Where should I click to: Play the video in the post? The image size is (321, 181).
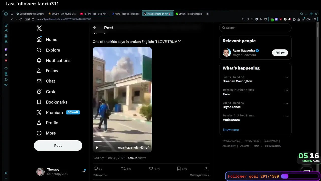97,148
